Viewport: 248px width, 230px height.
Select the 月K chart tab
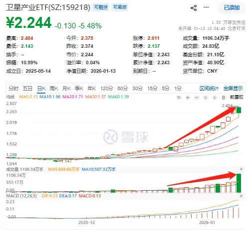click(66, 88)
